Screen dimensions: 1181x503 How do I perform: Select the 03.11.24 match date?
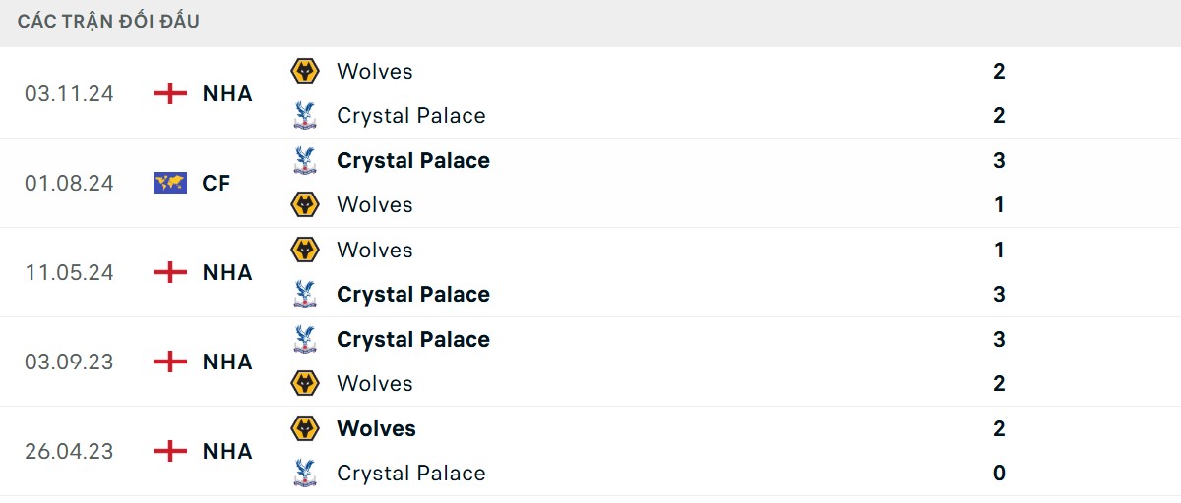coord(69,93)
